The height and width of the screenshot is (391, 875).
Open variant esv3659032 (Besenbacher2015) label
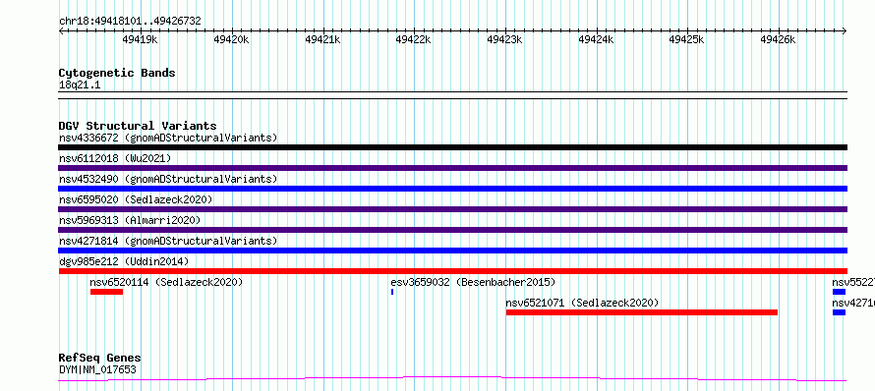pyautogui.click(x=473, y=282)
